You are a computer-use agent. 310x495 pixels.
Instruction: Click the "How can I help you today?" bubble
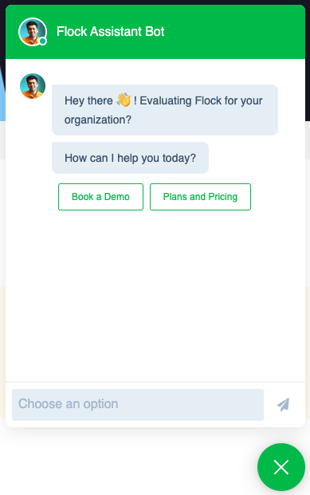[x=130, y=158]
